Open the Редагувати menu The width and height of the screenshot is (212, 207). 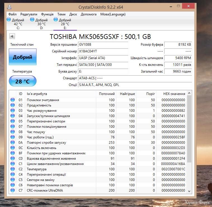coord(29,14)
